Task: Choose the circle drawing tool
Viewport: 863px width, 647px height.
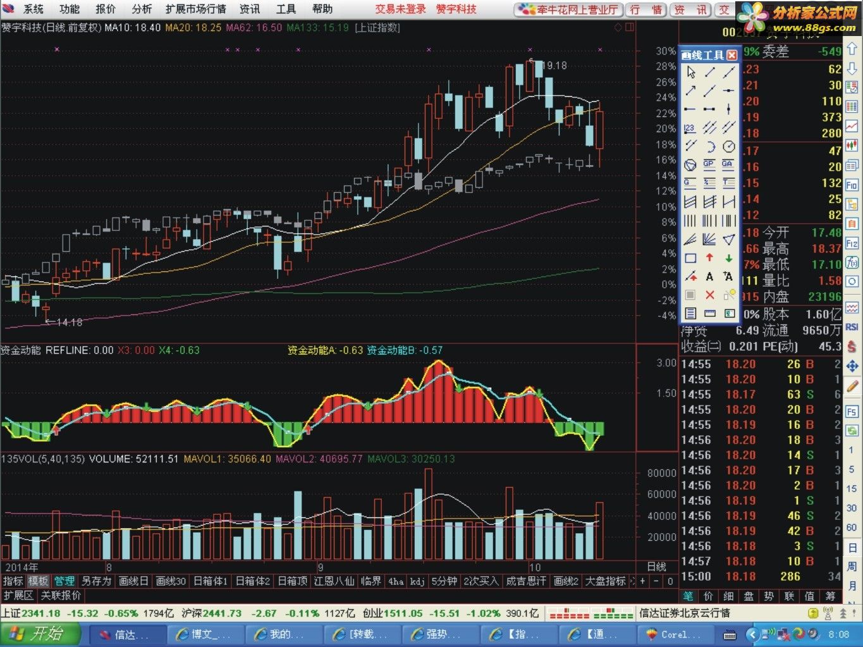Action: [728, 147]
